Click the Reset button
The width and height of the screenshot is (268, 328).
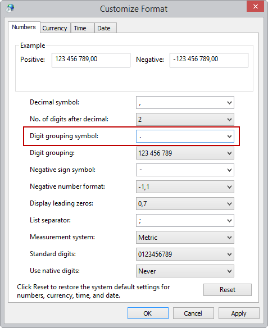click(228, 290)
